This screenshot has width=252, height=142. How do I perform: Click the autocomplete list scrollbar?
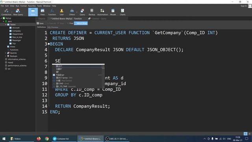[103, 77]
